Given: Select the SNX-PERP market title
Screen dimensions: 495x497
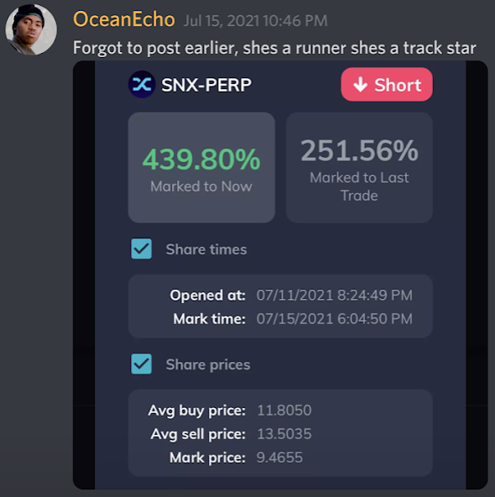Looking at the screenshot, I should pos(206,85).
